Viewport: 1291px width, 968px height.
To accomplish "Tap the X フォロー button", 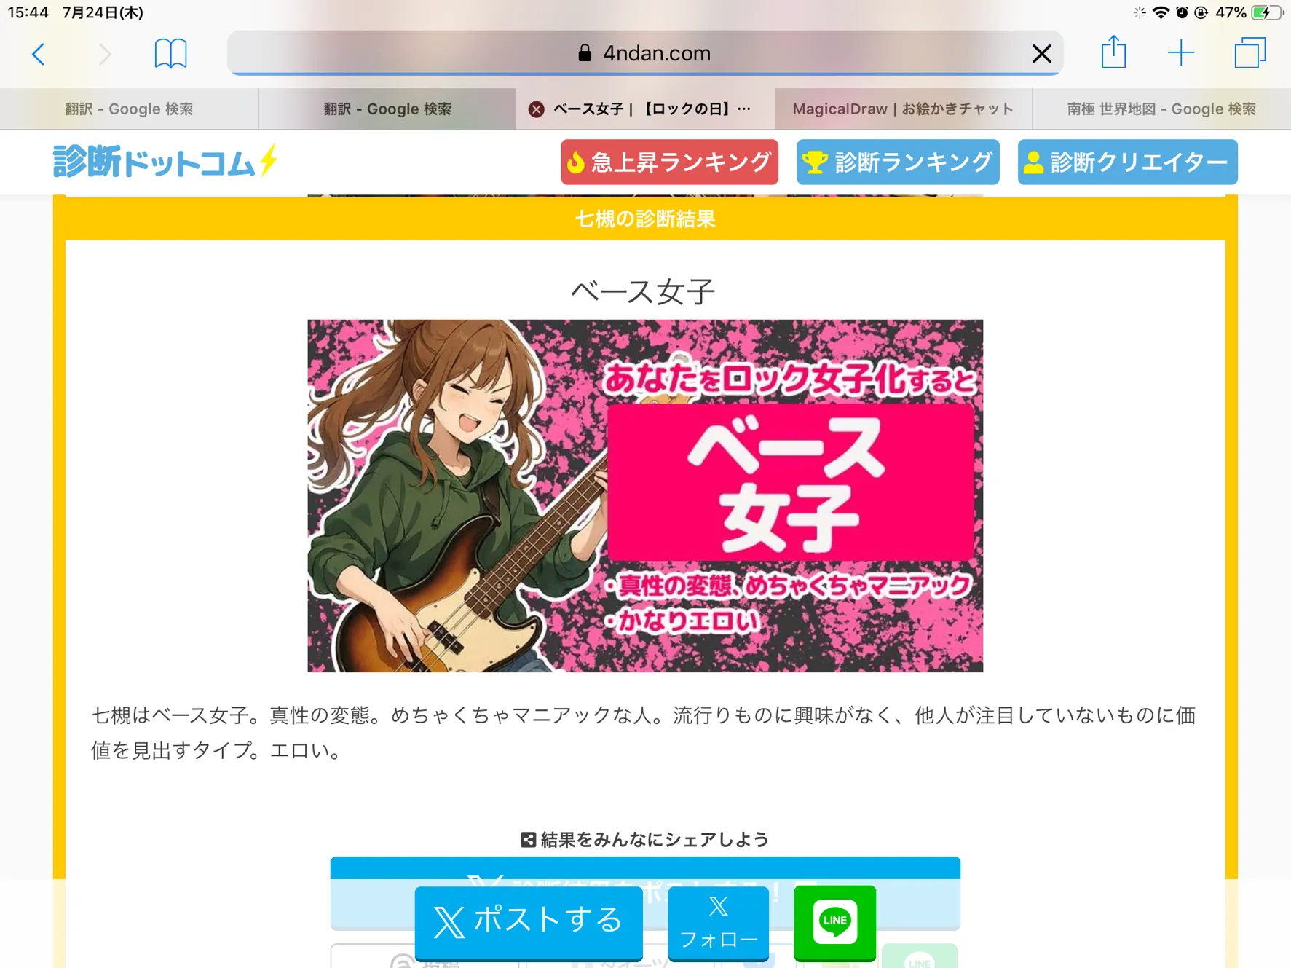I will coord(718,923).
